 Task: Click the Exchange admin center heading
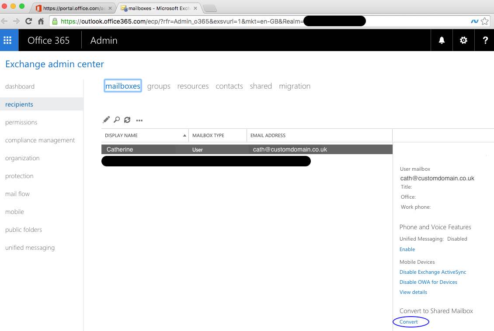(x=55, y=64)
